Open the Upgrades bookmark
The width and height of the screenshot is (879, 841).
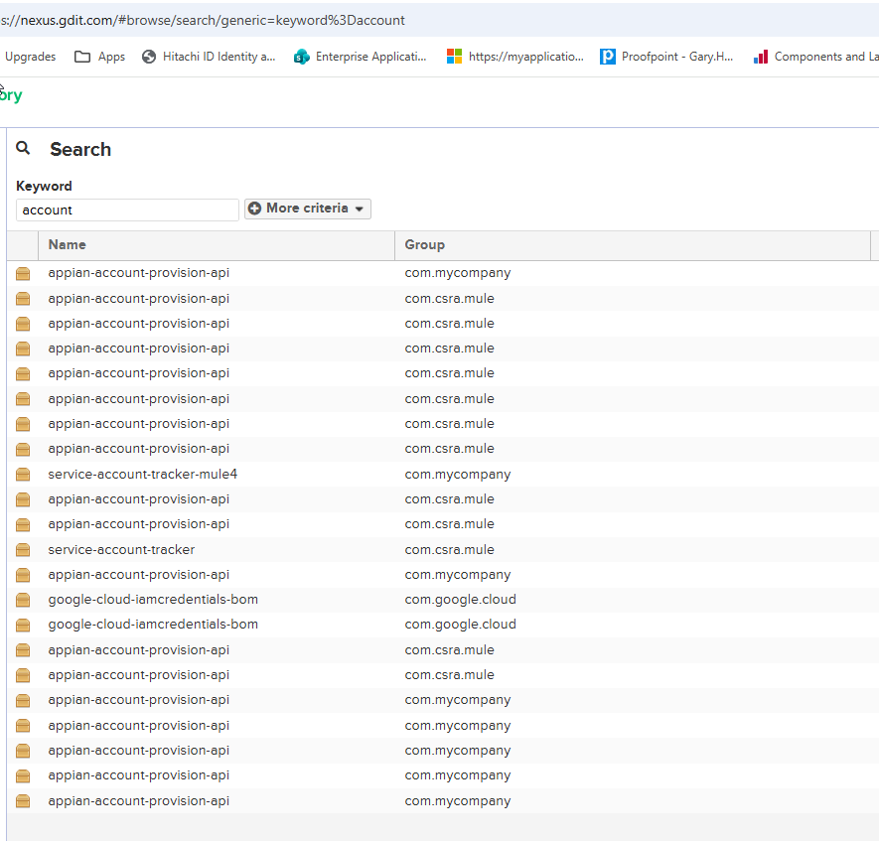[30, 57]
